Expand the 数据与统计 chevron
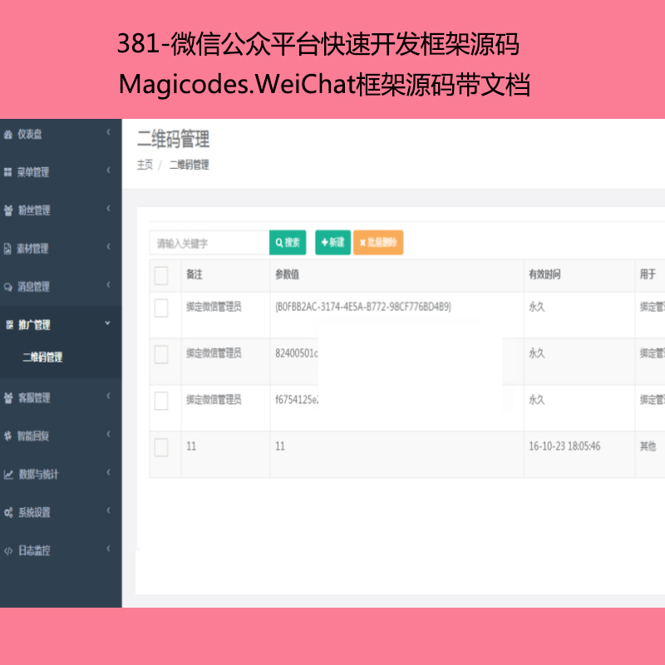Image resolution: width=665 pixels, height=665 pixels. (x=108, y=472)
